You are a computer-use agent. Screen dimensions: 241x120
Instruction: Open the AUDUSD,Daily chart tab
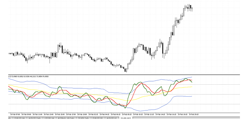coord(35,118)
